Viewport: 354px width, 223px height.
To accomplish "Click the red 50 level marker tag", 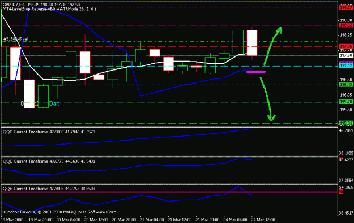I will pyautogui.click(x=341, y=192).
